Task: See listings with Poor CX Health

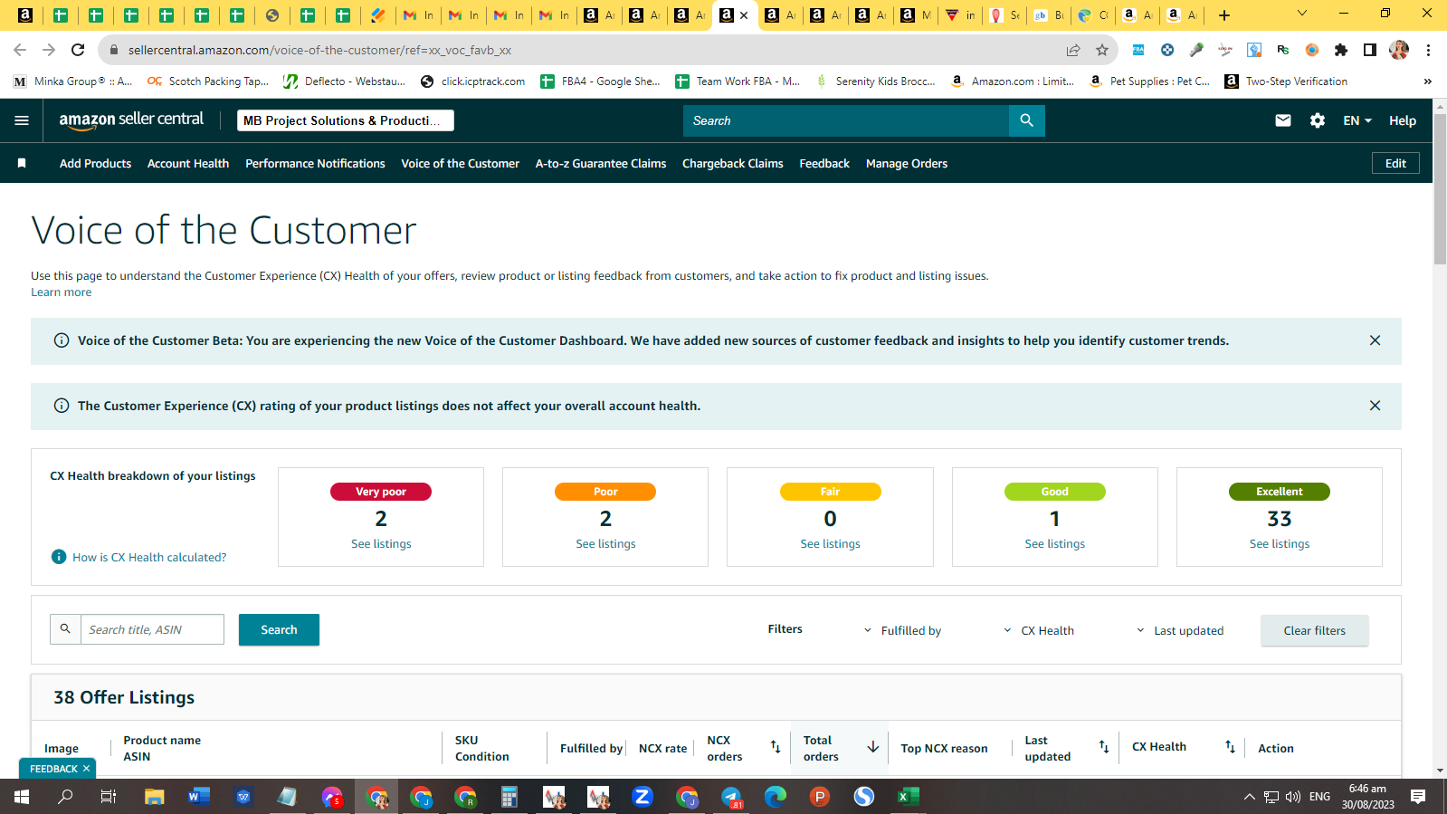Action: coord(605,543)
